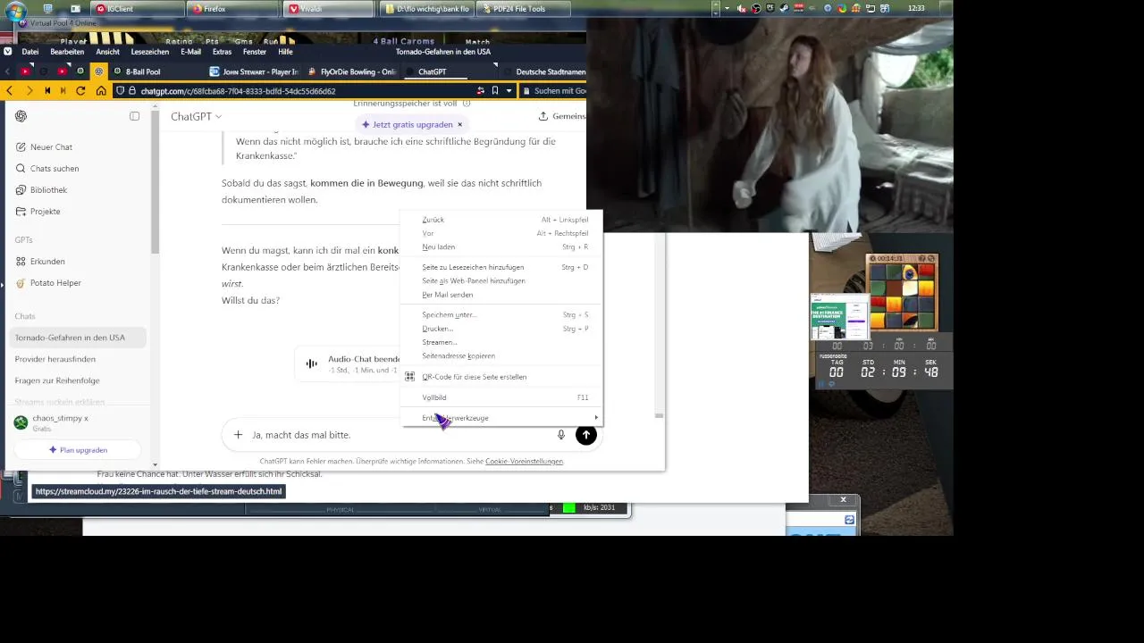This screenshot has height=643, width=1144.
Task: Open the Datei menu
Action: click(x=29, y=52)
